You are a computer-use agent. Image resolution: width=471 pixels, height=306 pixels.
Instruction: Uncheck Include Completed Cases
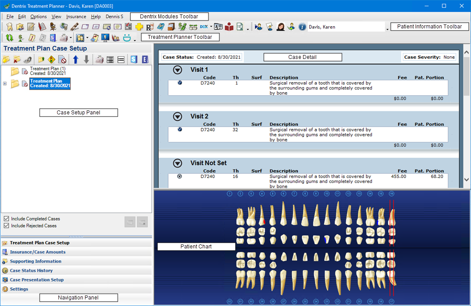(x=7, y=219)
